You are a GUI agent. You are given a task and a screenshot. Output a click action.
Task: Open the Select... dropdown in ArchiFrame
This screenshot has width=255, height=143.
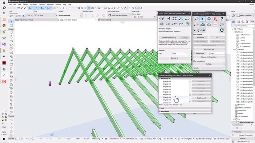coord(209,68)
